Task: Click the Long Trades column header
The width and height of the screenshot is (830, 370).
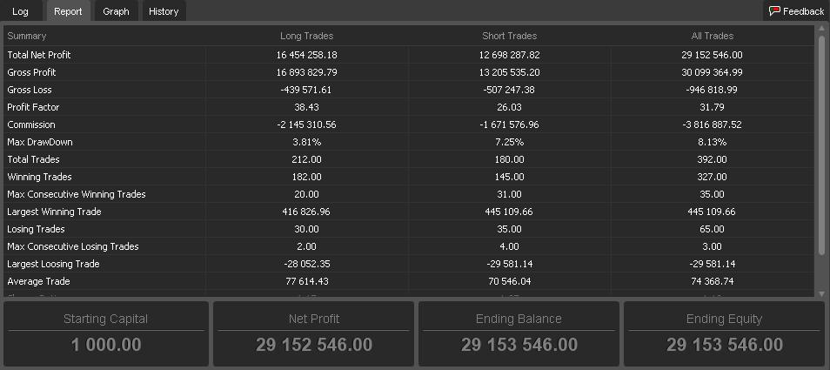Action: coord(306,36)
